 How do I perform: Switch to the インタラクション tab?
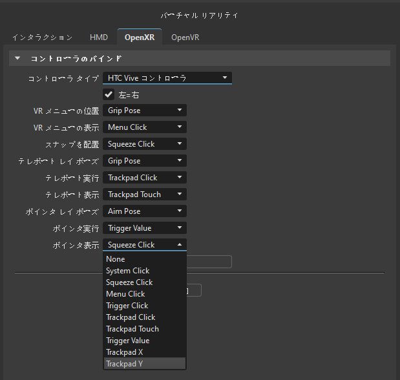43,37
